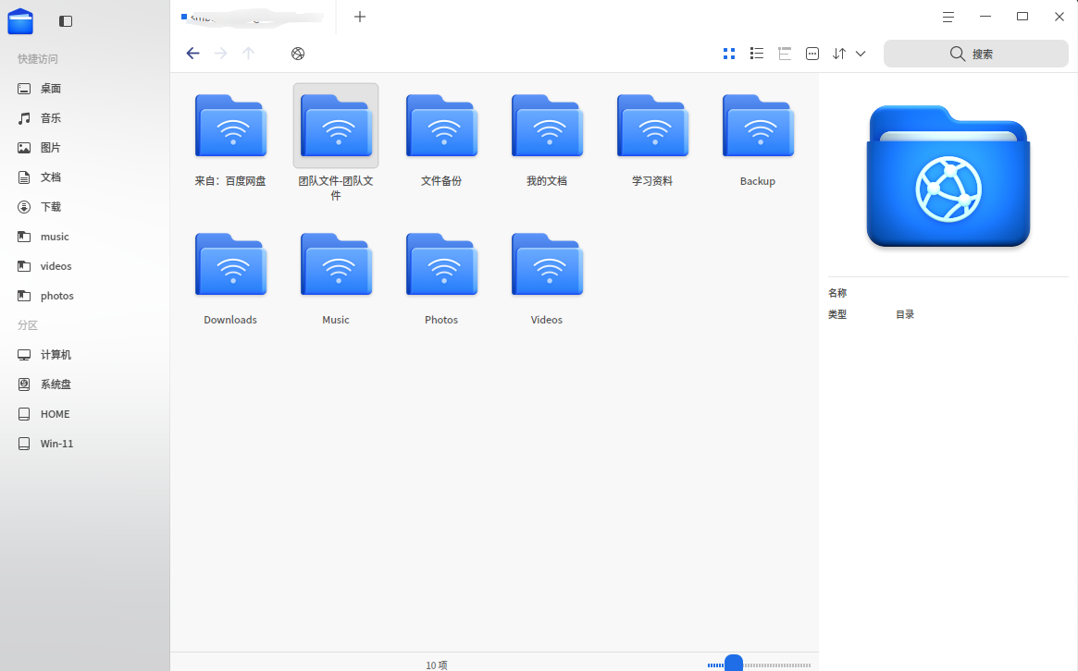Select the 来自：百度网盘 shared folder

230,140
